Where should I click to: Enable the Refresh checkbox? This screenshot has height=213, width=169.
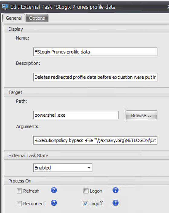point(19,191)
